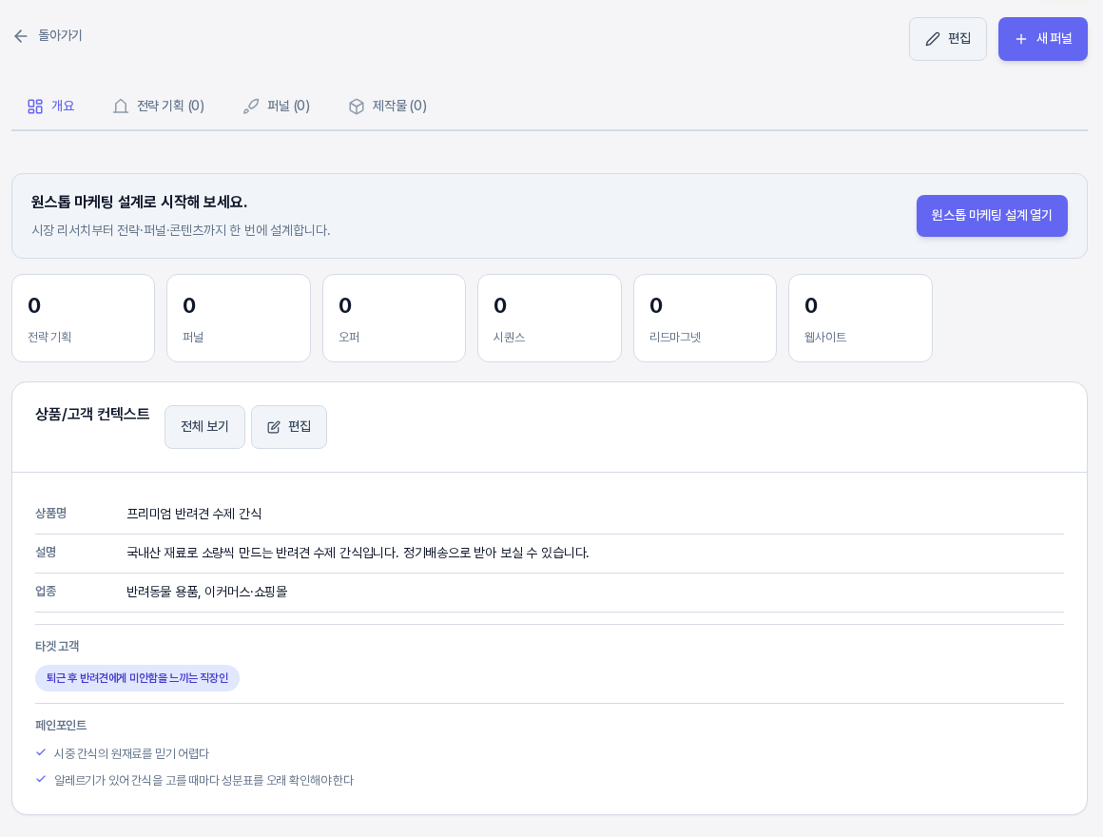The width and height of the screenshot is (1103, 837).
Task: Switch to the 개요 tab
Action: tap(50, 107)
